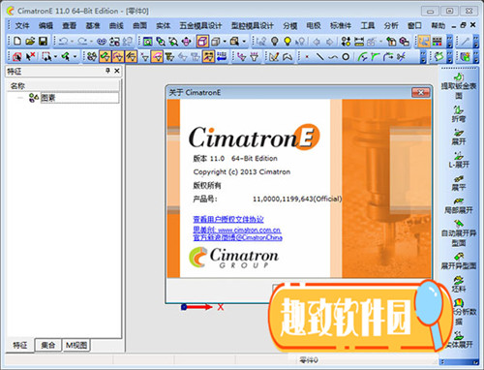This screenshot has width=484, height=370.
Task: Click the gray light bulb hide icon
Action: (x=275, y=41)
